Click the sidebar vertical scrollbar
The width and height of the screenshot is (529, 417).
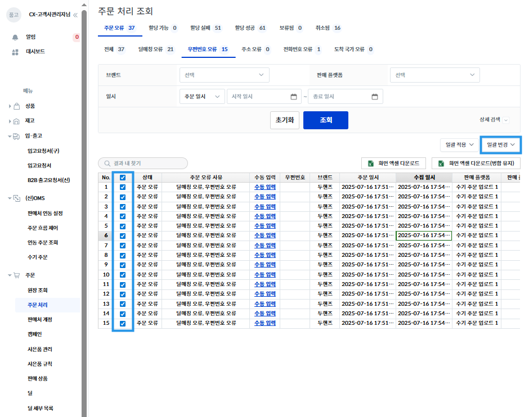click(84, 214)
